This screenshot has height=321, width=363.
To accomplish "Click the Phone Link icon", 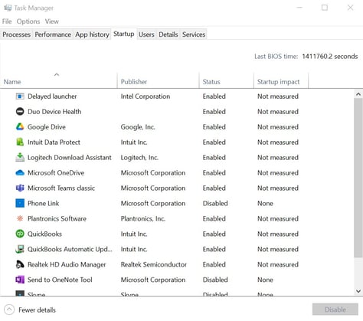I will [x=20, y=203].
